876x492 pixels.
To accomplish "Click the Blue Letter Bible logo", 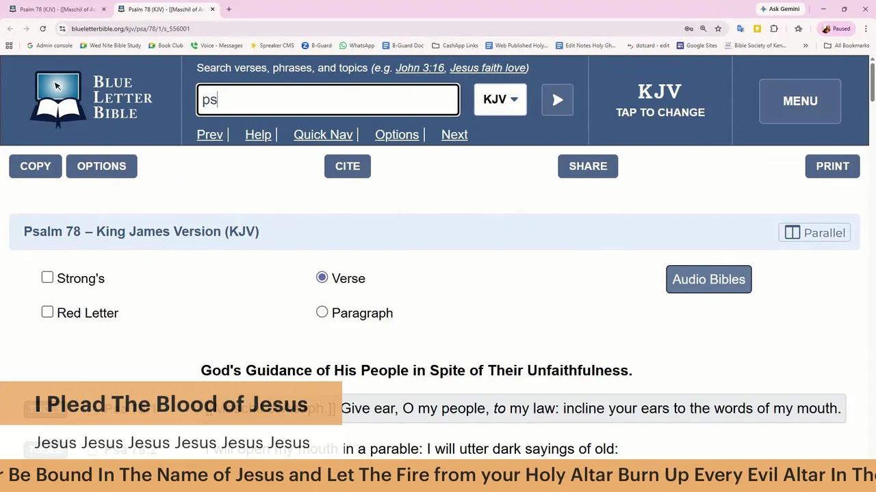I will (91, 100).
